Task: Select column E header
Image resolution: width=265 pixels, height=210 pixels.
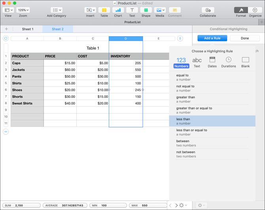Action: tap(159, 38)
